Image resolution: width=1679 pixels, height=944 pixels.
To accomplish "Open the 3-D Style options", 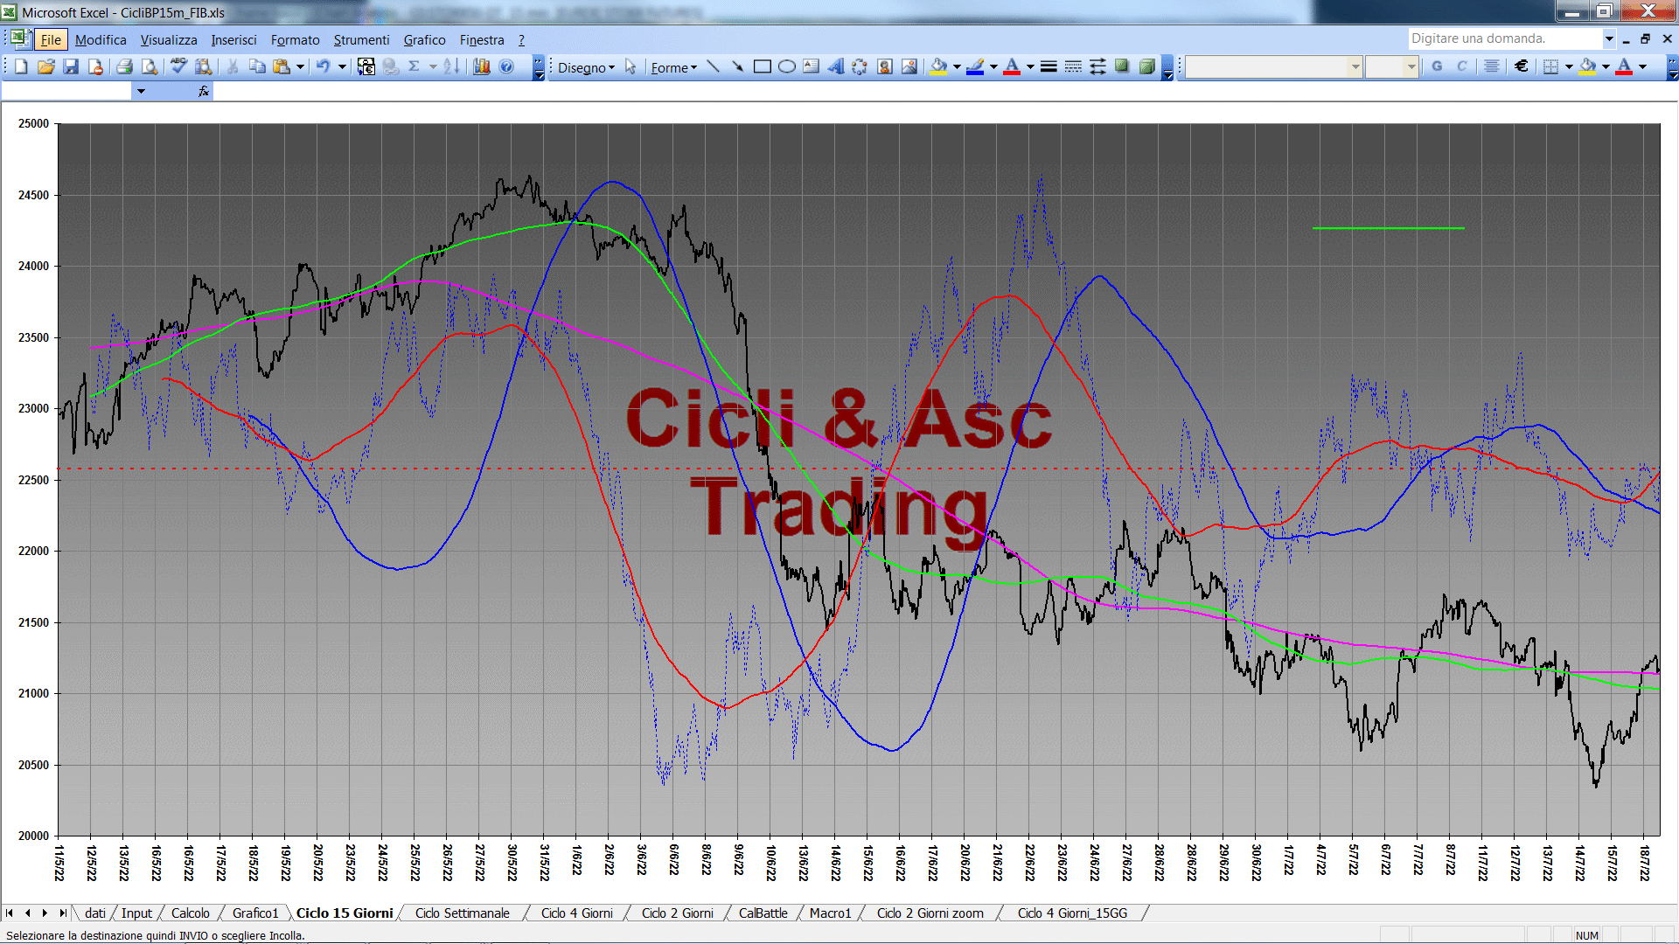I will 1146,67.
